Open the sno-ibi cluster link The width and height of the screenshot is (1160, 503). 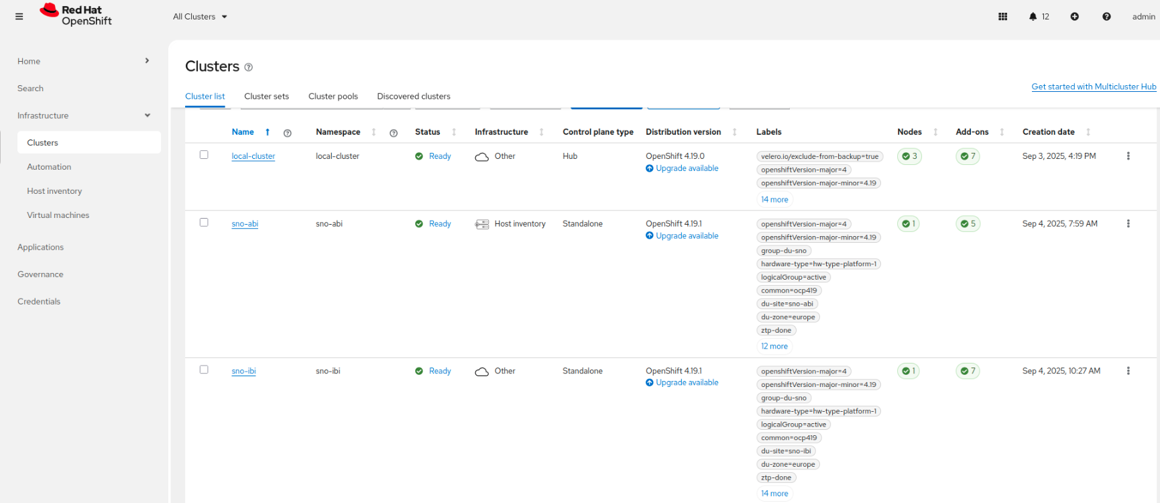click(243, 371)
